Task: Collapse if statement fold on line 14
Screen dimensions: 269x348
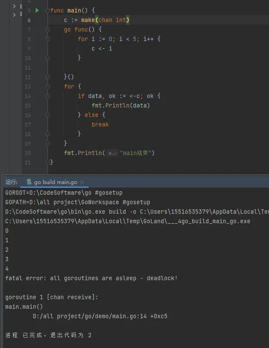Action: (47, 96)
